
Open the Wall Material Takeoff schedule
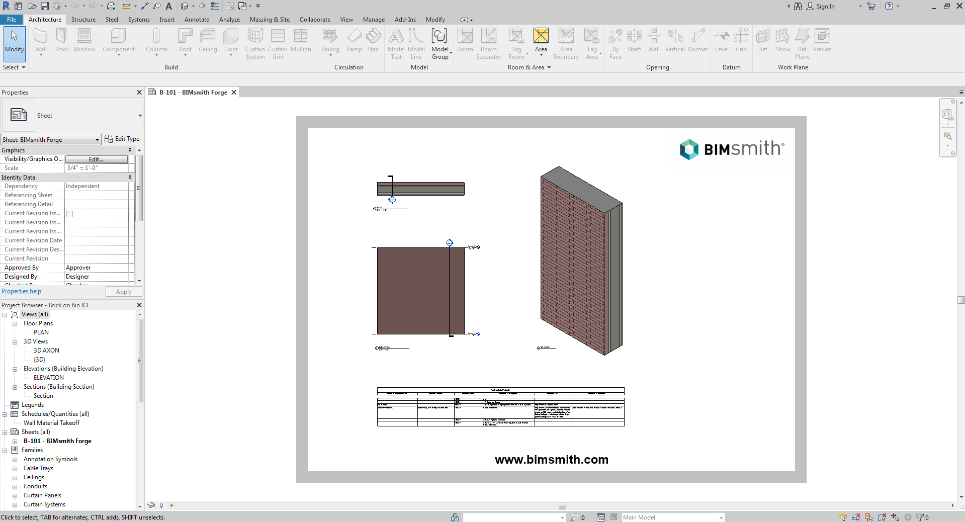point(51,423)
